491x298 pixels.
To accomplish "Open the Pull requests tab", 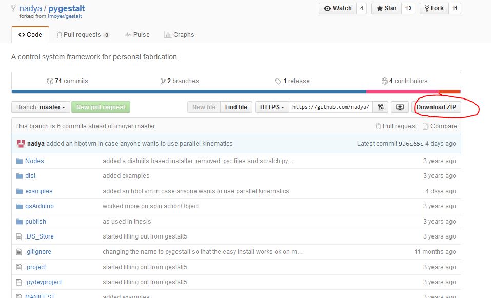I will [83, 35].
